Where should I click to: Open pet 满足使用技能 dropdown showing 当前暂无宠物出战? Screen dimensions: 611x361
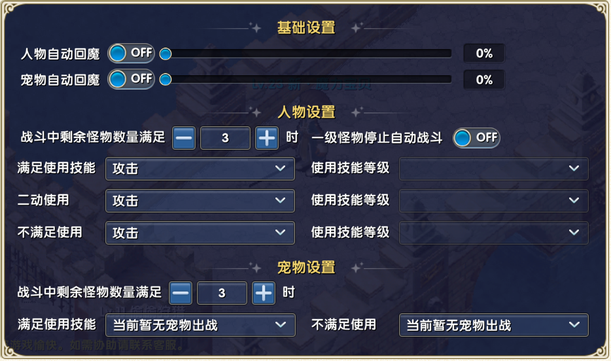coord(200,325)
